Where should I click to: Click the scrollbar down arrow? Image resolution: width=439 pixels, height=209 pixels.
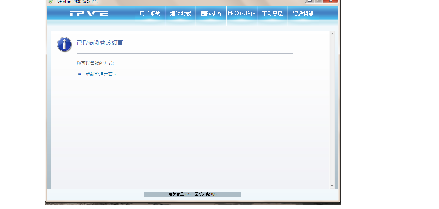tap(332, 186)
